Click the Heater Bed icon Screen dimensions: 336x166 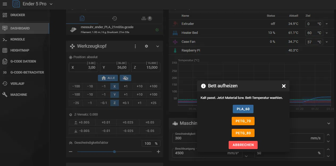[175, 33]
